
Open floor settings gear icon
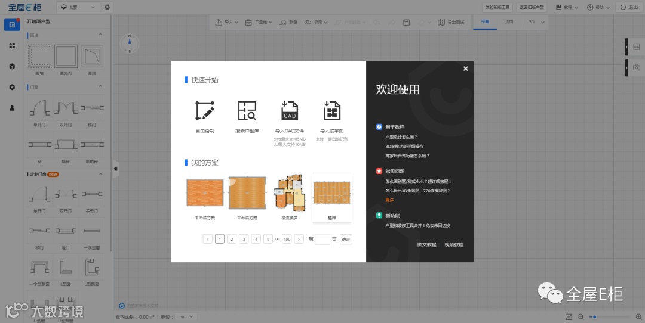click(x=107, y=7)
